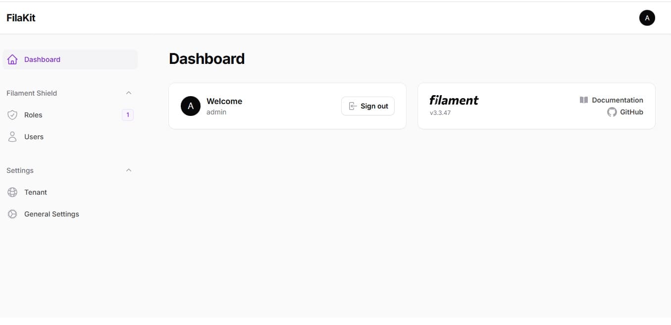This screenshot has height=325, width=671.
Task: Click the filament version label v3.3.47
Action: coord(440,112)
